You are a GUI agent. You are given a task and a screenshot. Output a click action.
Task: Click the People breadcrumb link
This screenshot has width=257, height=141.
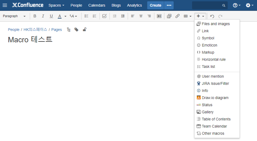pos(13,30)
